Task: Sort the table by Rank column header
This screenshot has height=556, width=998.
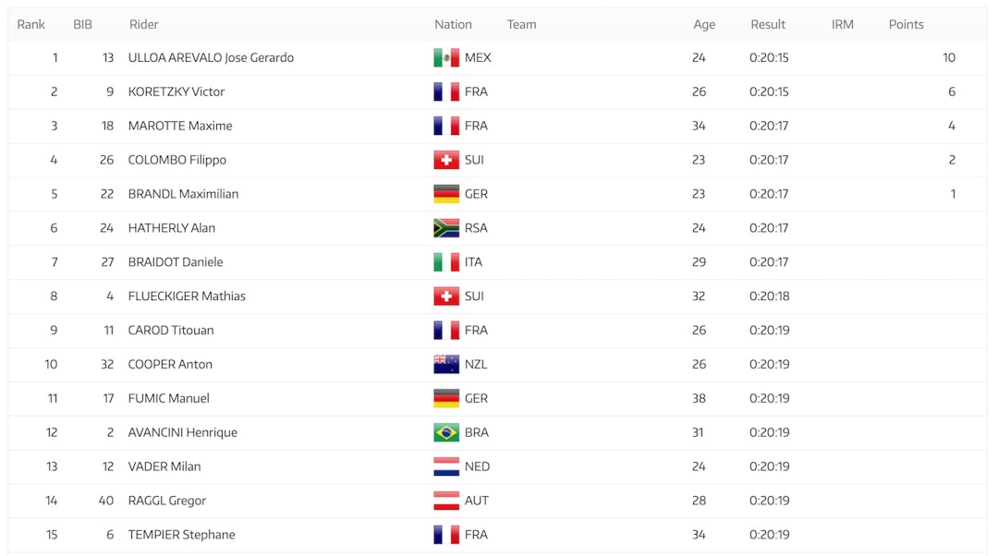Action: coord(31,25)
